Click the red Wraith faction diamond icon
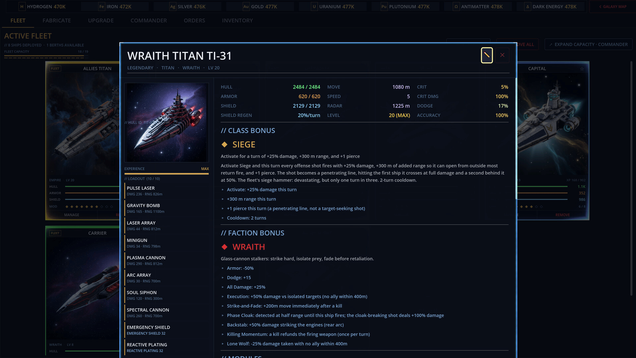The height and width of the screenshot is (358, 636). (x=224, y=247)
